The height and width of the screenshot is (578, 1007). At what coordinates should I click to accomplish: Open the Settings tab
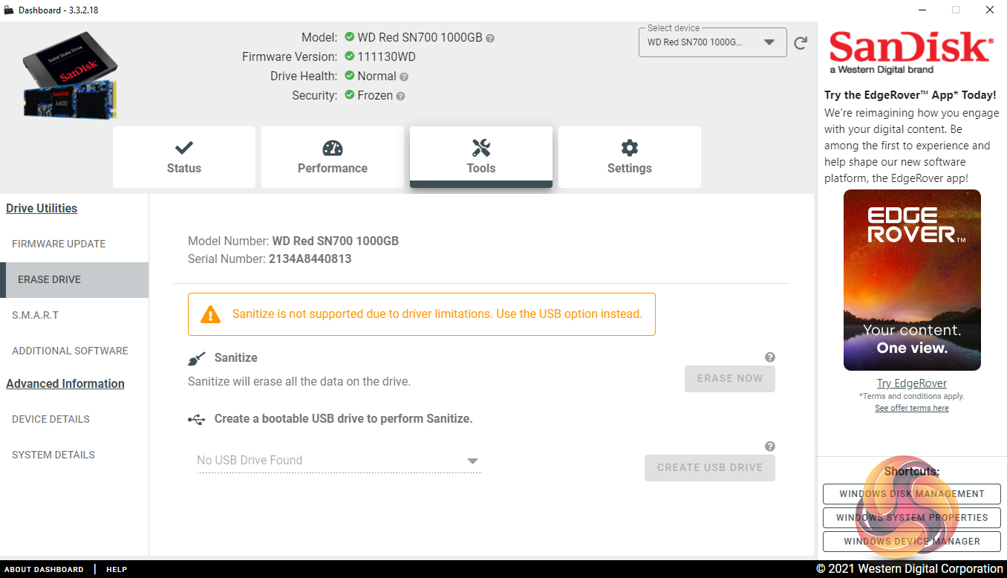pyautogui.click(x=630, y=157)
